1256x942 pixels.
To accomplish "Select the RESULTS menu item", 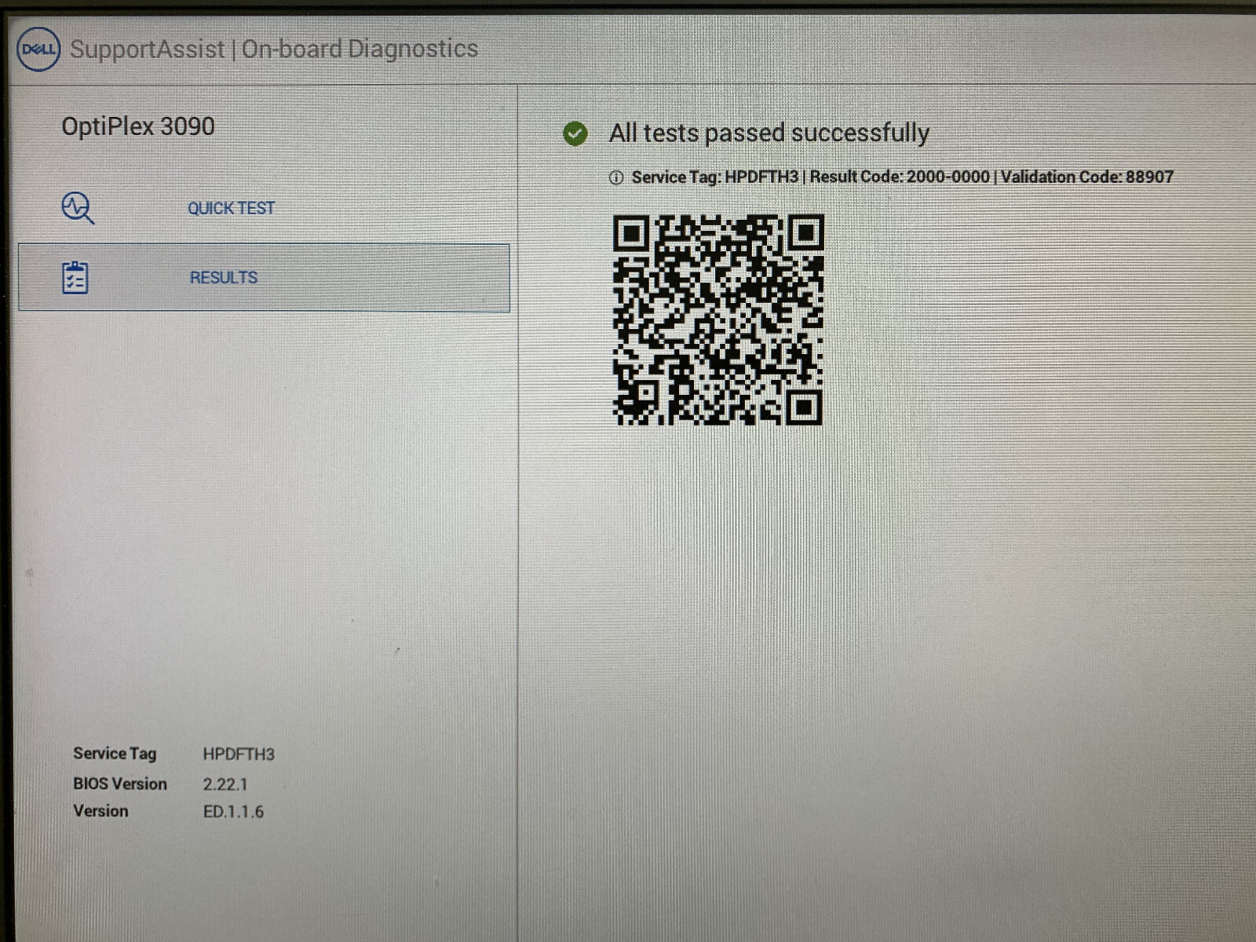I will (x=264, y=278).
